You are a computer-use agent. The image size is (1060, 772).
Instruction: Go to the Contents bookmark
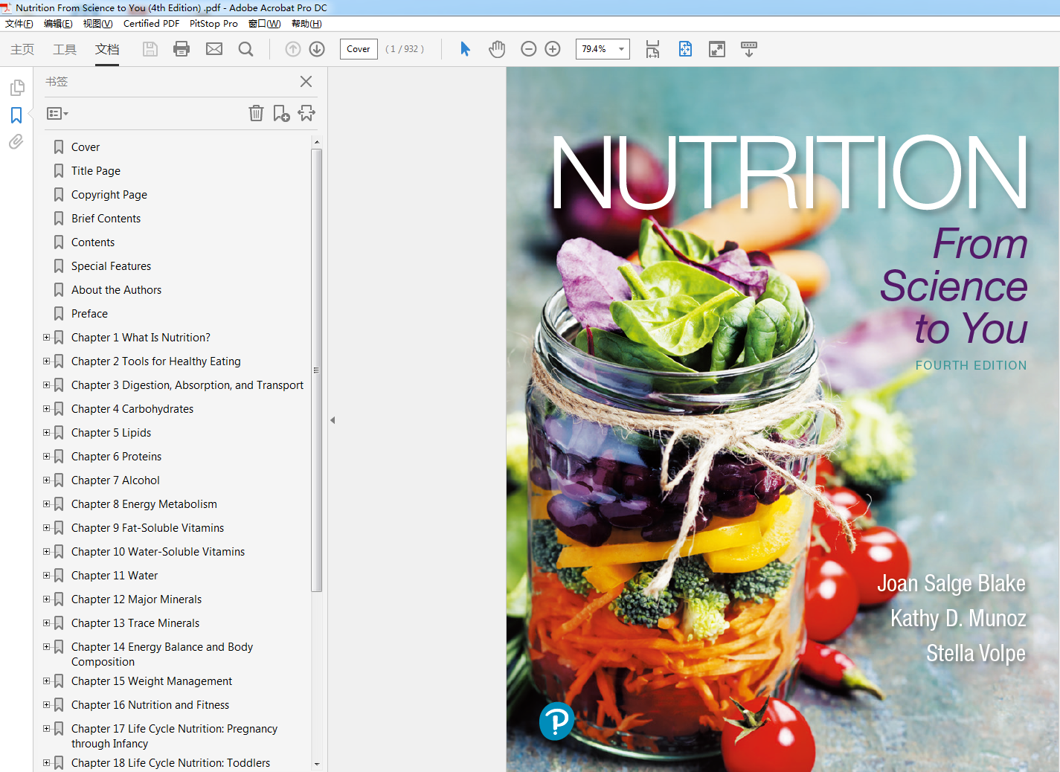(x=93, y=242)
